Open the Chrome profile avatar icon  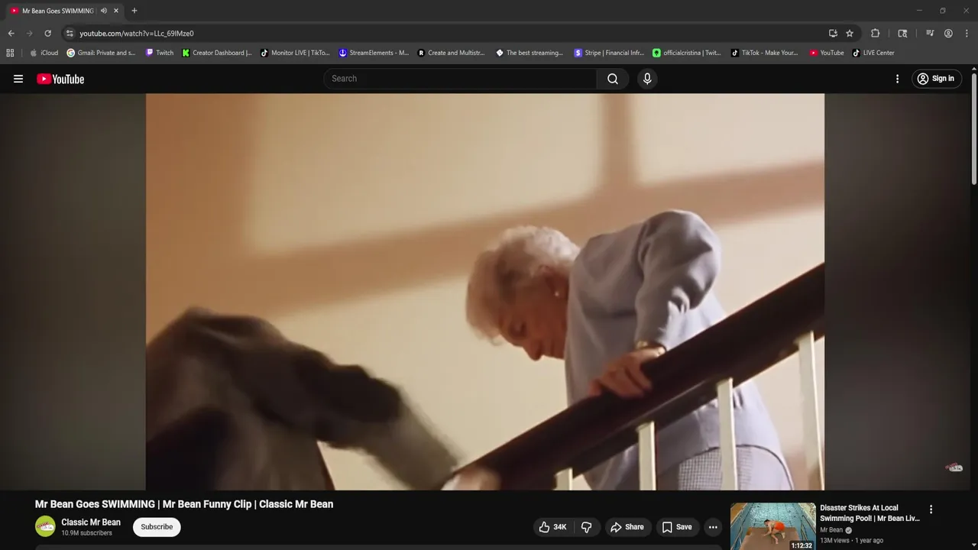948,34
